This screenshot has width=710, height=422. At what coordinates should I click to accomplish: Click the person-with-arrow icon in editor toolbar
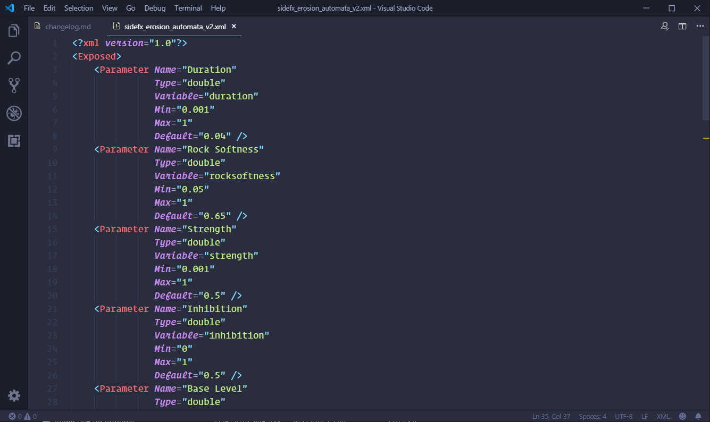[665, 26]
